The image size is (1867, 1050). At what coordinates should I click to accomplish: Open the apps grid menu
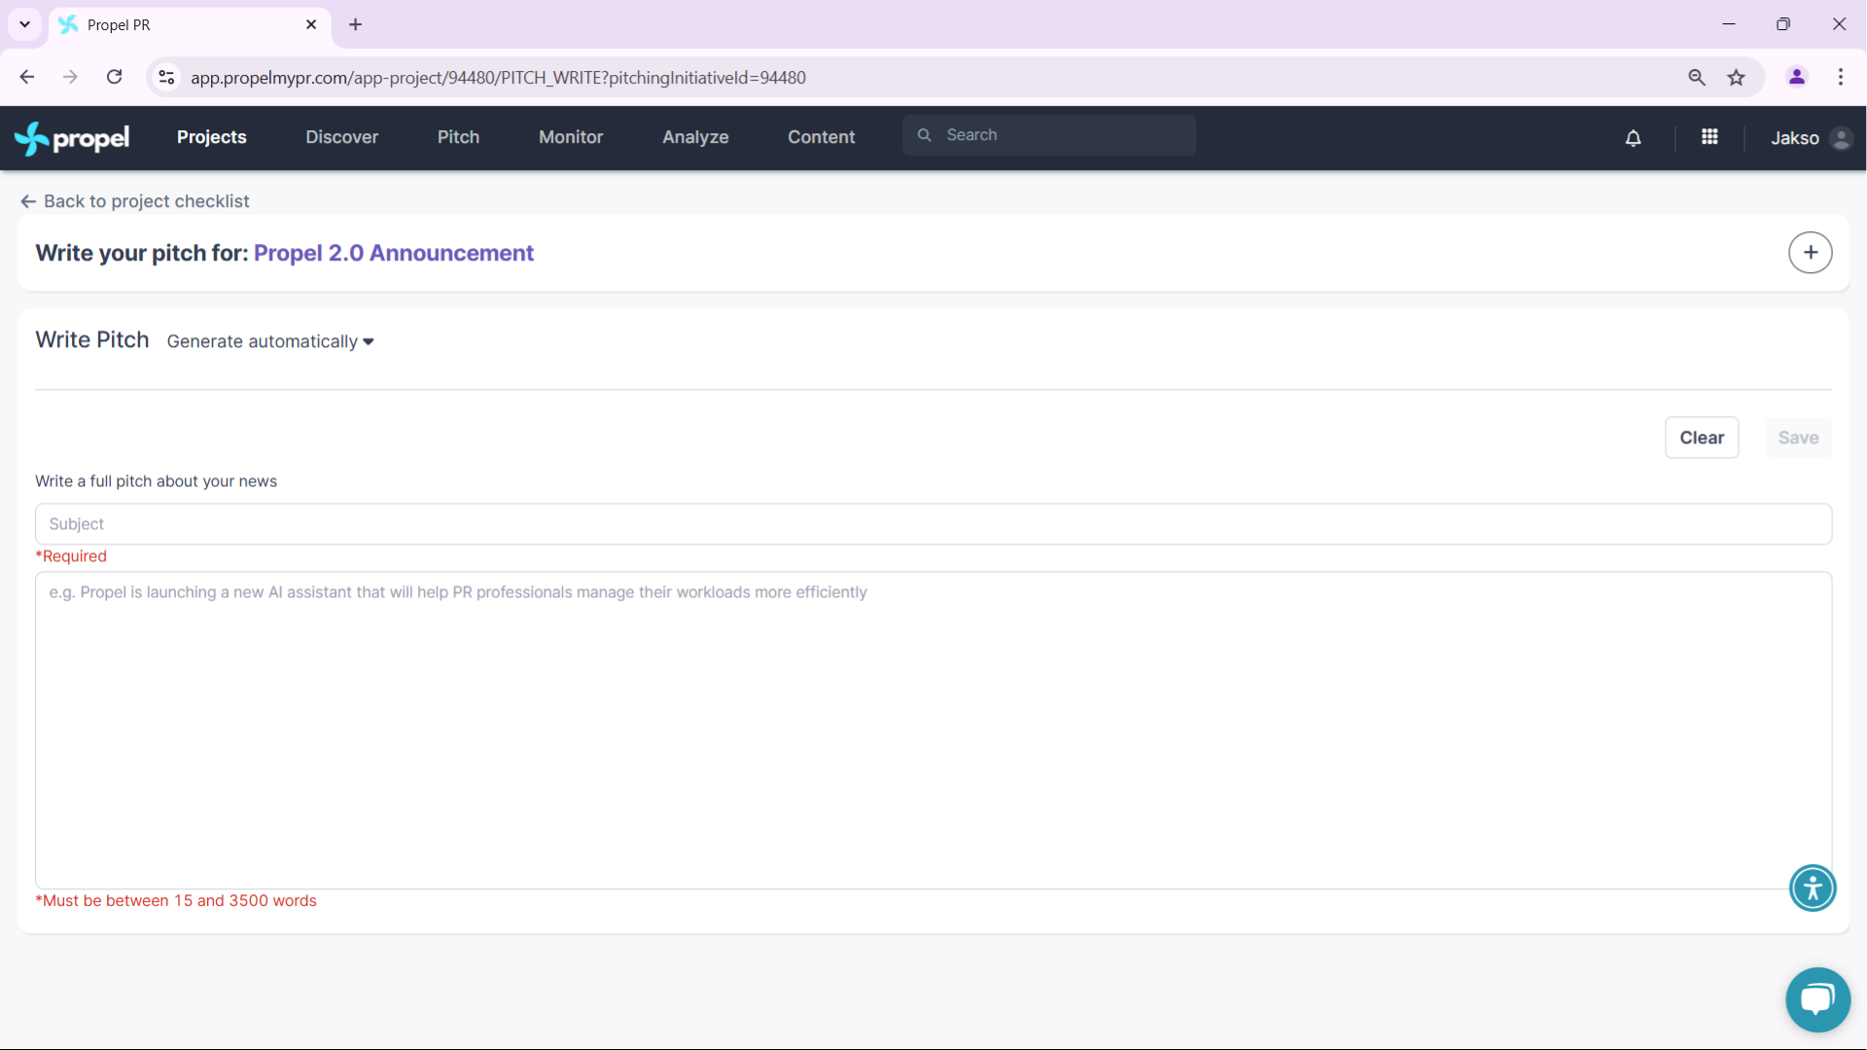1709,137
